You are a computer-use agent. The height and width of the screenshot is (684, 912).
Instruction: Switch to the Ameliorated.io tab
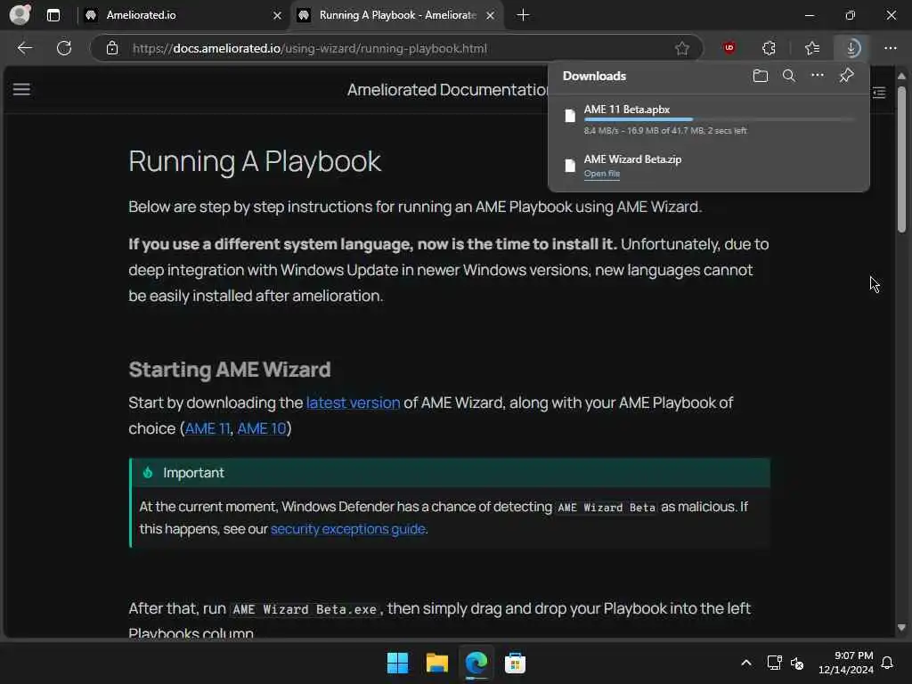pyautogui.click(x=183, y=15)
